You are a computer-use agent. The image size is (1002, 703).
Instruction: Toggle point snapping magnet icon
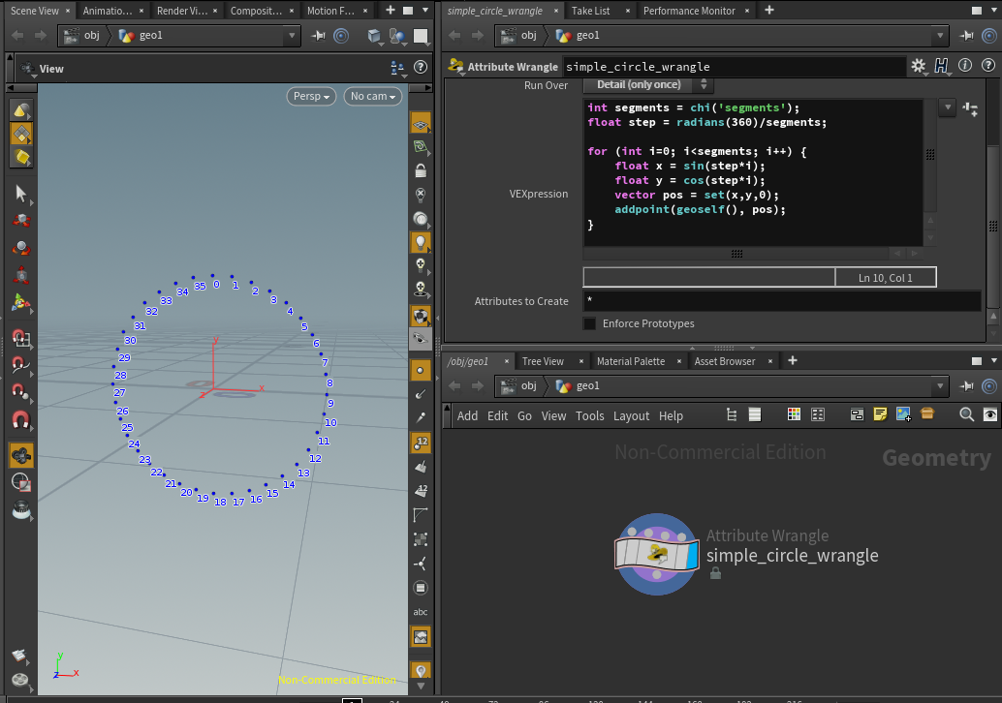click(21, 391)
